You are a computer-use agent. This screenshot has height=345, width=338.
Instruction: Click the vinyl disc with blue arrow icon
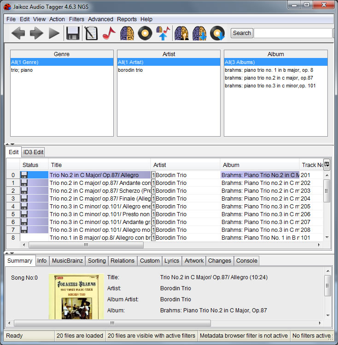click(217, 33)
